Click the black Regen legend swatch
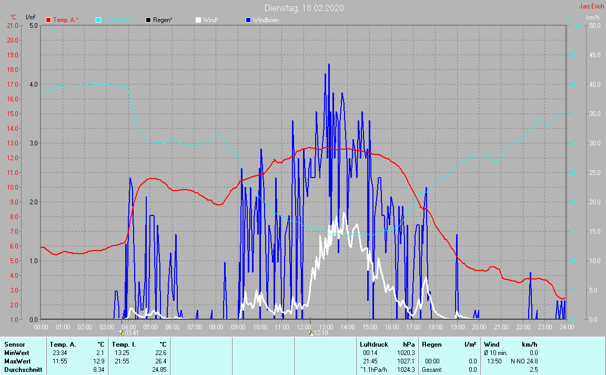Screen dimensions: 606x375 click(x=148, y=20)
